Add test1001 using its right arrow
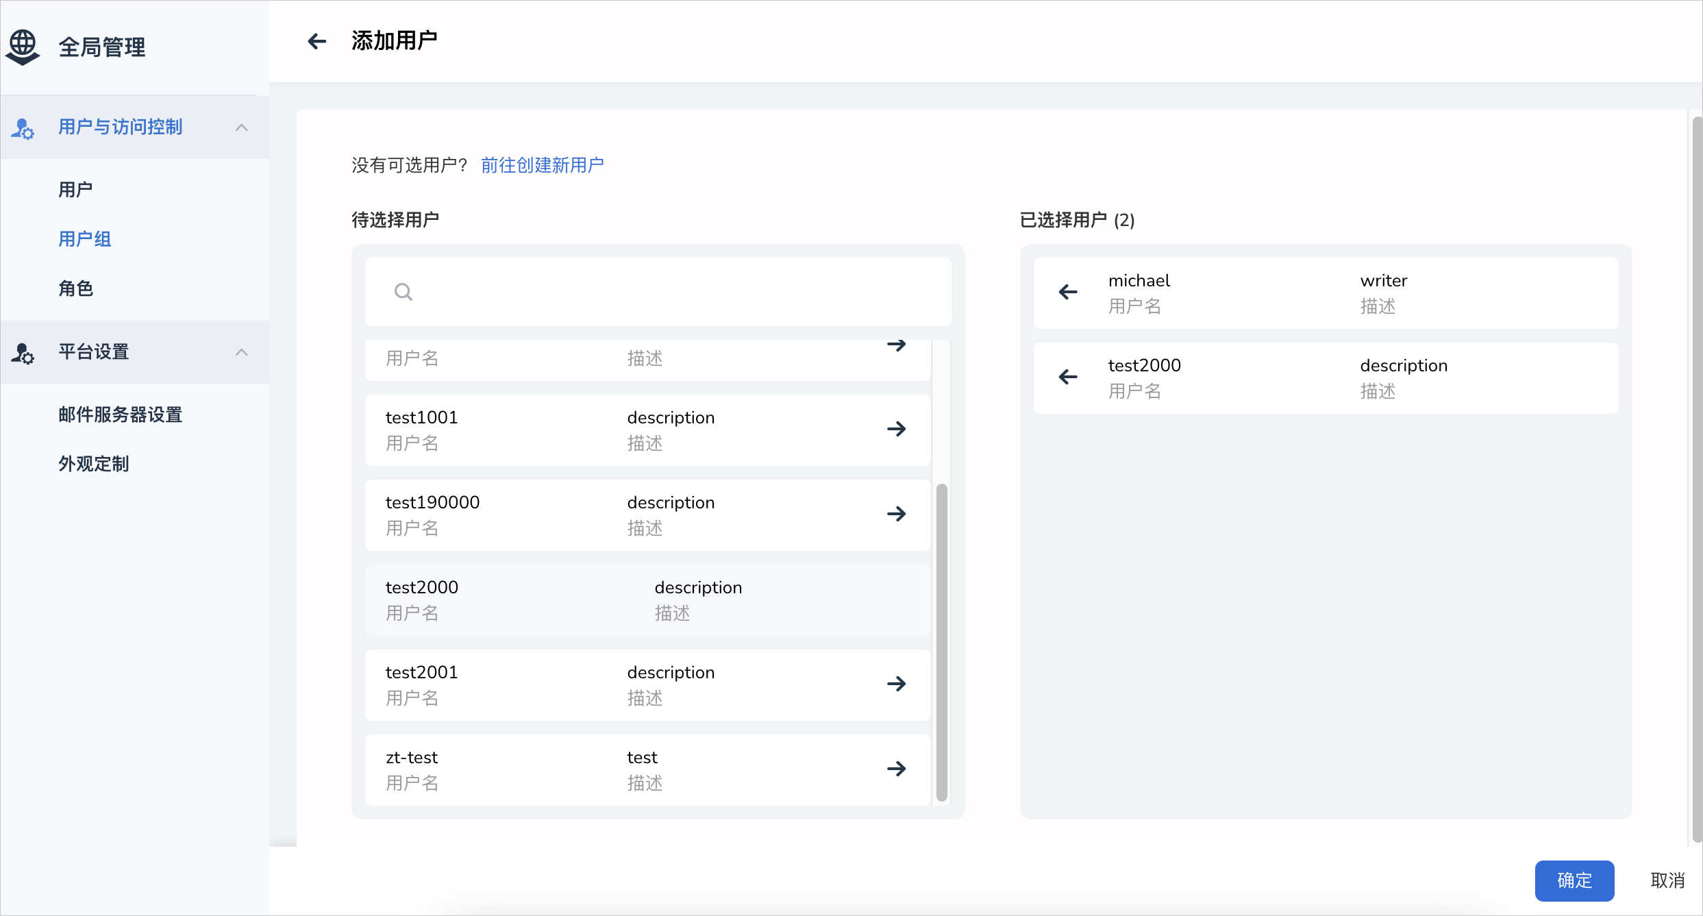 [896, 429]
